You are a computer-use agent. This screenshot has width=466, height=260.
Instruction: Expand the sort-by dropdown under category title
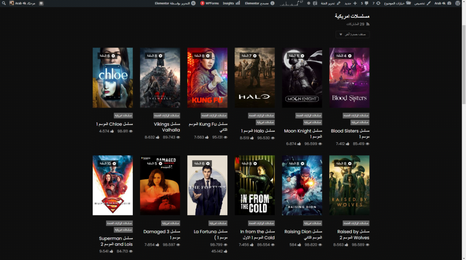coord(352,34)
